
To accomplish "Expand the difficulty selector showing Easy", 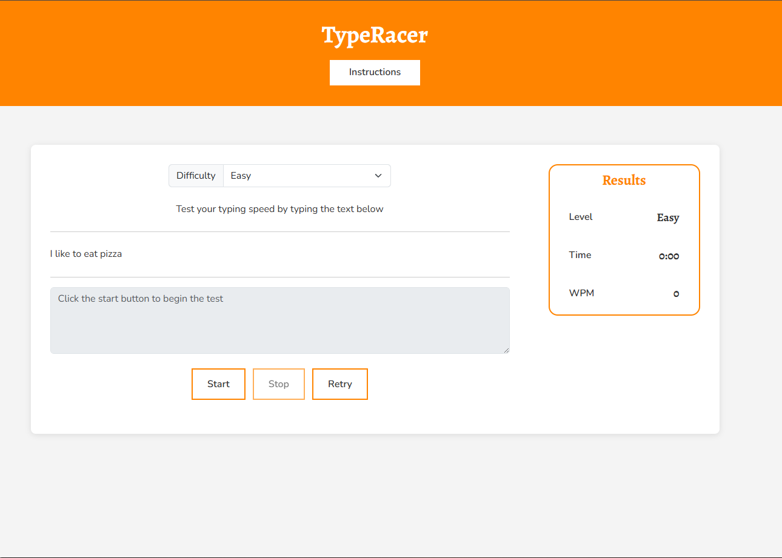I will (x=306, y=176).
